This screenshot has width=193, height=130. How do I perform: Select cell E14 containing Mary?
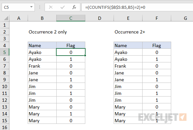[x=128, y=114]
